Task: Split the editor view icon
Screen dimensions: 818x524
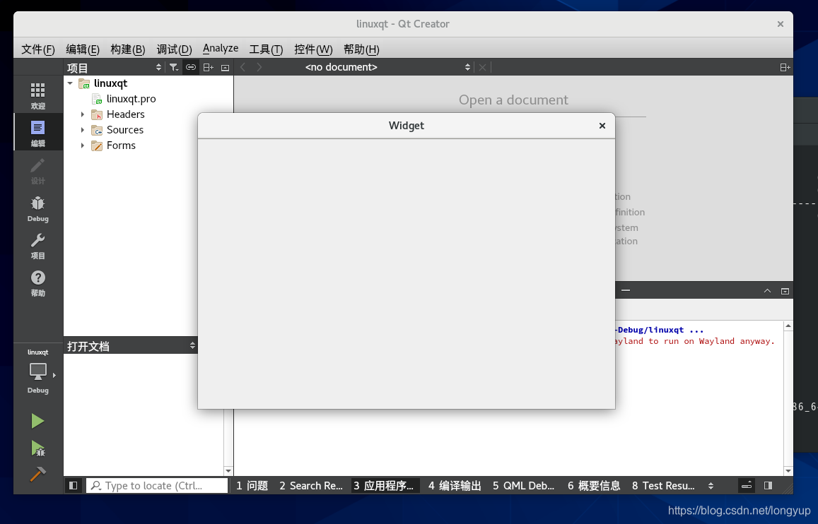Action: tap(785, 67)
